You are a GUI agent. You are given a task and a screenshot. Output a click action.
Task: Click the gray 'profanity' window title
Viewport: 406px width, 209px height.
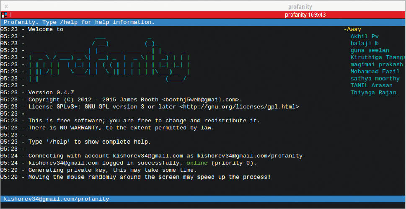pos(300,7)
